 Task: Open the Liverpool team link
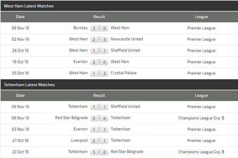[x=79, y=141]
